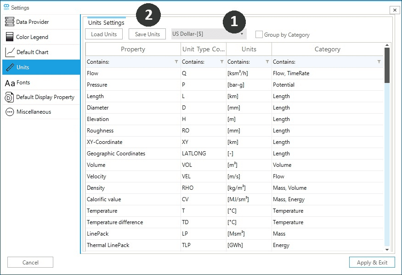Click the Units ruler icon
Screen dimensions: 402x275
10,67
